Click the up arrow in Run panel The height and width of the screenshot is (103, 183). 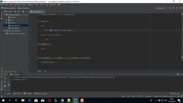click(x=9, y=78)
